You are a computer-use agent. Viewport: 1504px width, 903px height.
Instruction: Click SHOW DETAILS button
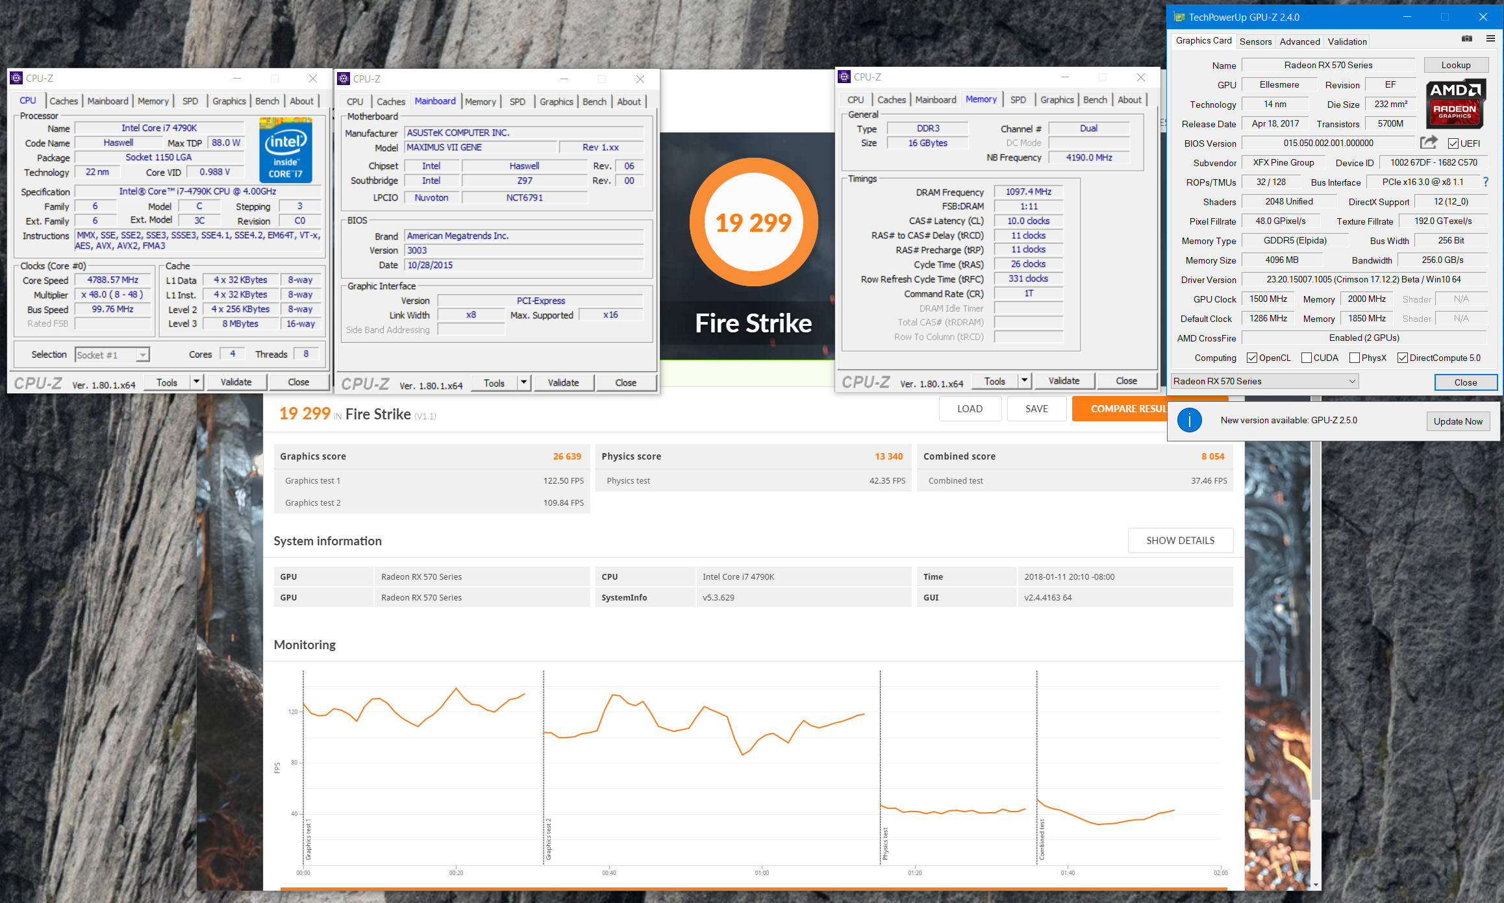pyautogui.click(x=1181, y=541)
